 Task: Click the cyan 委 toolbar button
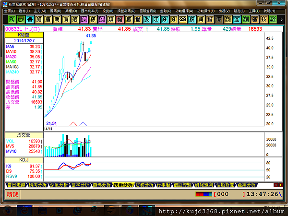coord(146,19)
